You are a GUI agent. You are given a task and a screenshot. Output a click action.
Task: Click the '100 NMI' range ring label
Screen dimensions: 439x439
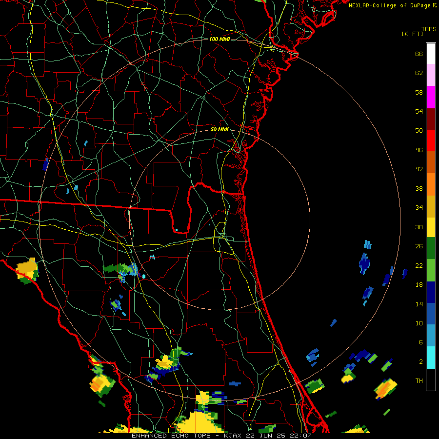coord(219,39)
